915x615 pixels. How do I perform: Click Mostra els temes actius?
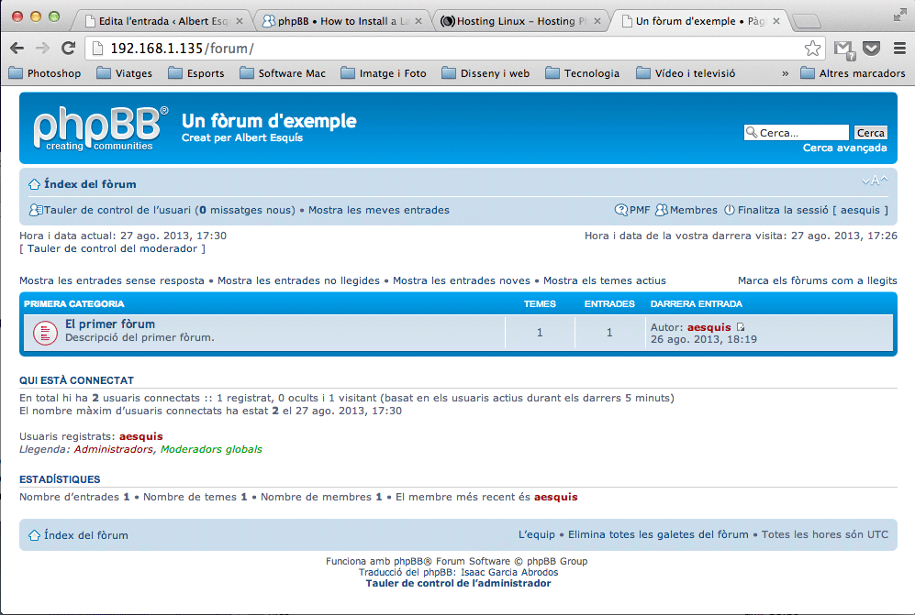click(605, 280)
